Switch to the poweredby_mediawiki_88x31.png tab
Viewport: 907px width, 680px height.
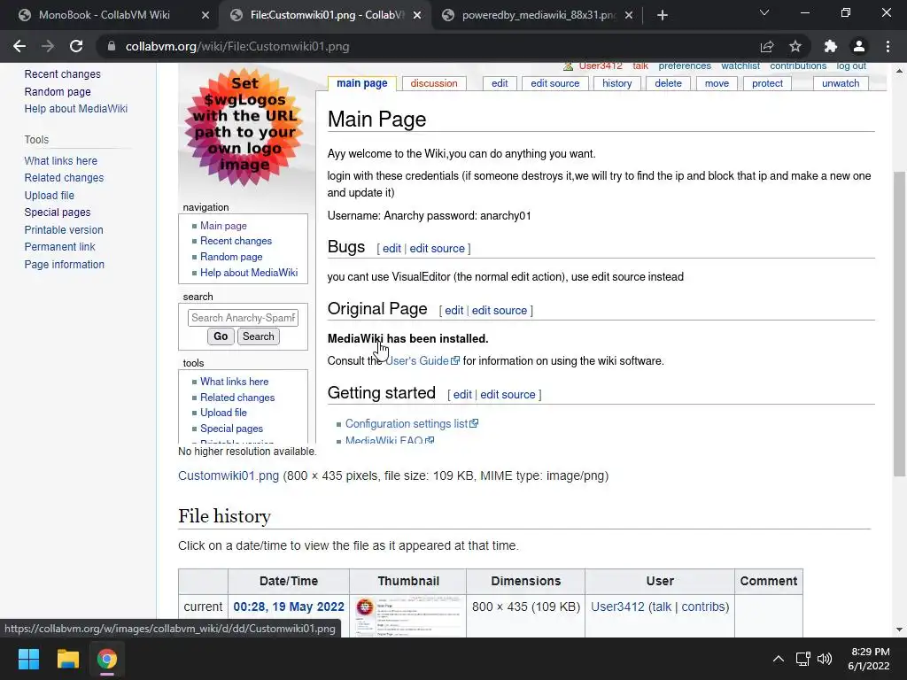539,15
